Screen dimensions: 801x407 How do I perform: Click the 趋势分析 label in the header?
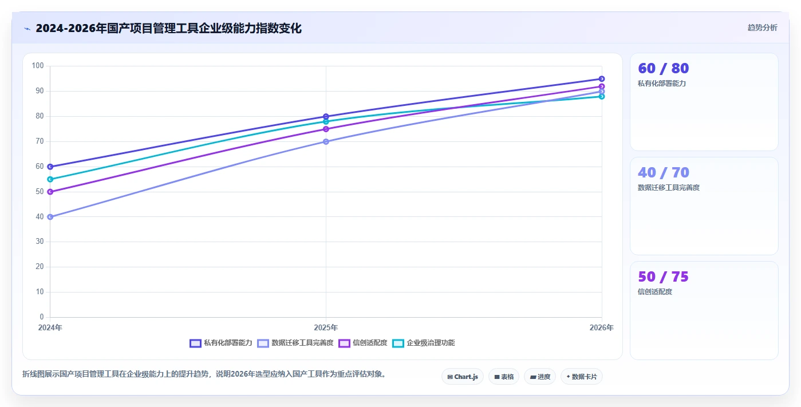[x=762, y=27]
